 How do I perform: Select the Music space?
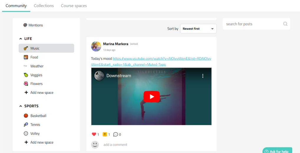[x=46, y=48]
